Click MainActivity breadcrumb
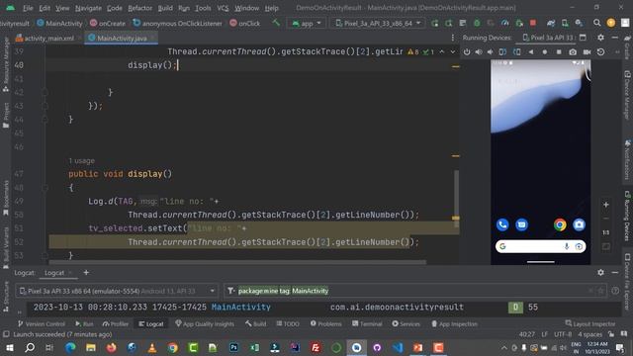 coord(59,24)
